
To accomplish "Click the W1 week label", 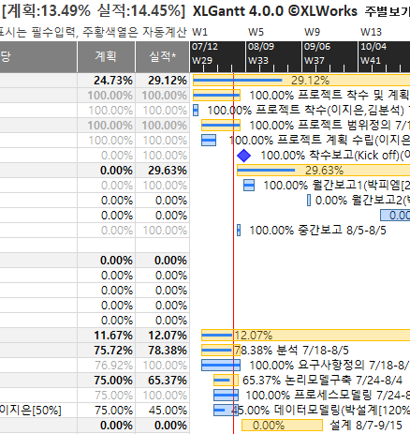I will (199, 32).
